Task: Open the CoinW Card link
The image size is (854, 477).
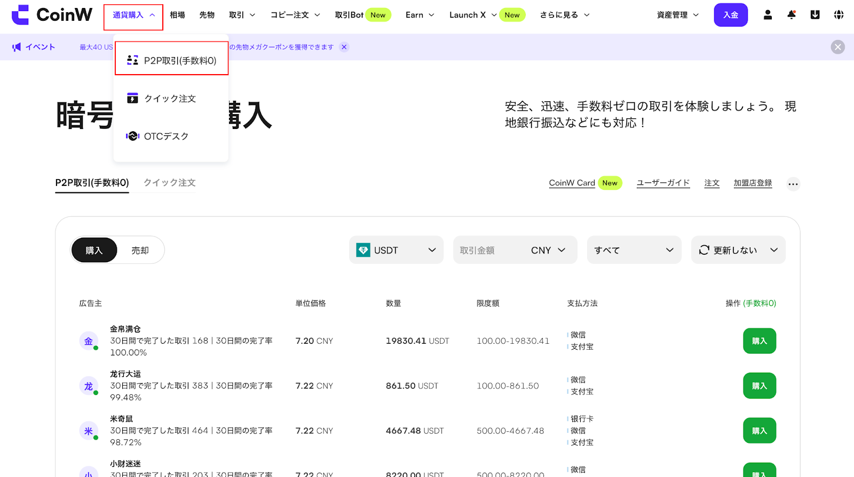Action: [x=572, y=183]
